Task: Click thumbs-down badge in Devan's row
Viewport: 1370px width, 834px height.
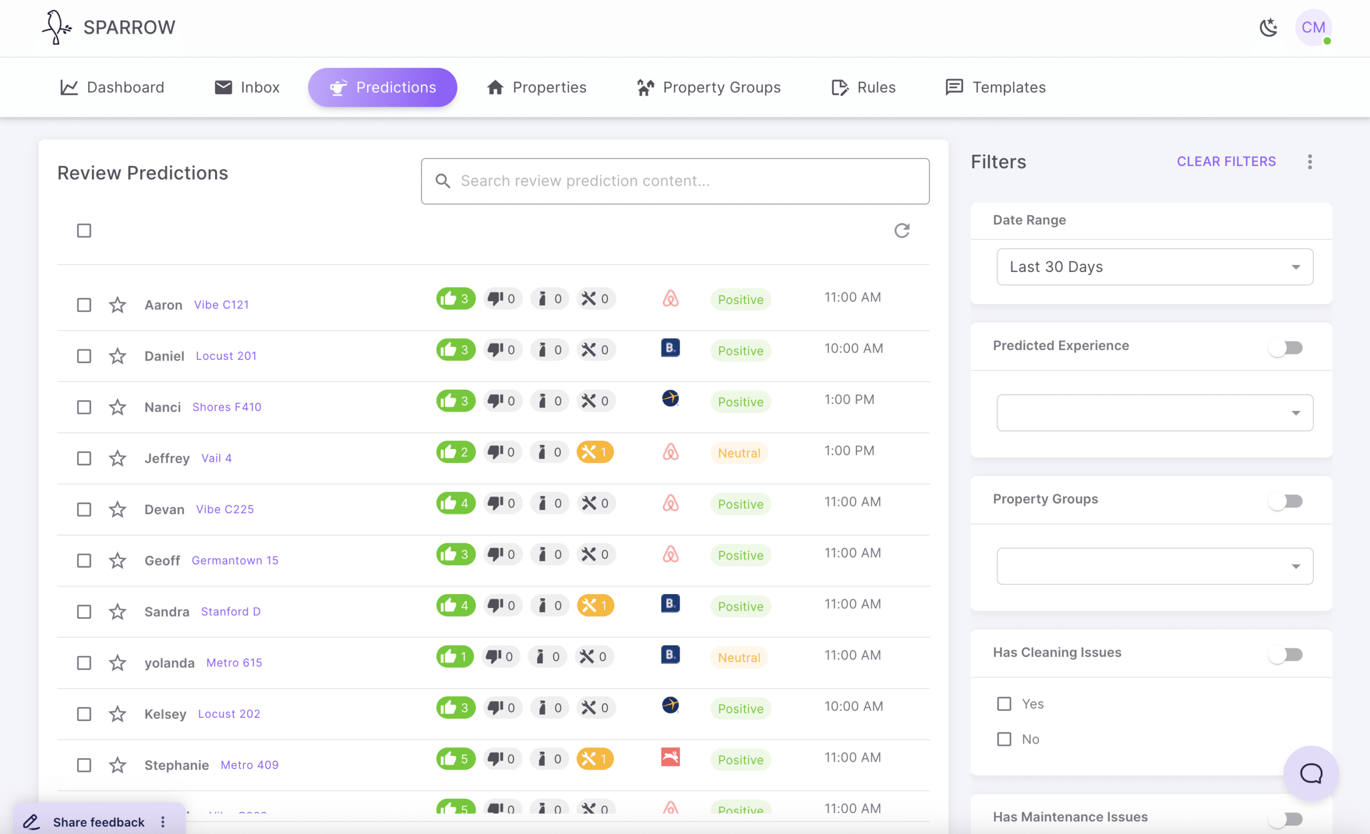Action: pos(502,503)
